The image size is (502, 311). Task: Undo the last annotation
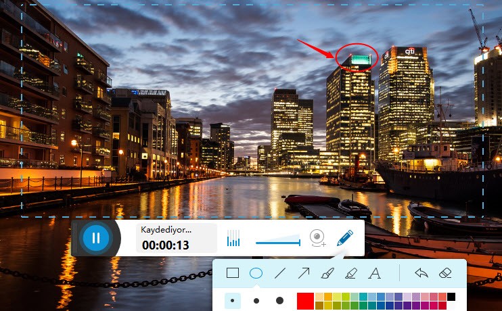tap(421, 273)
